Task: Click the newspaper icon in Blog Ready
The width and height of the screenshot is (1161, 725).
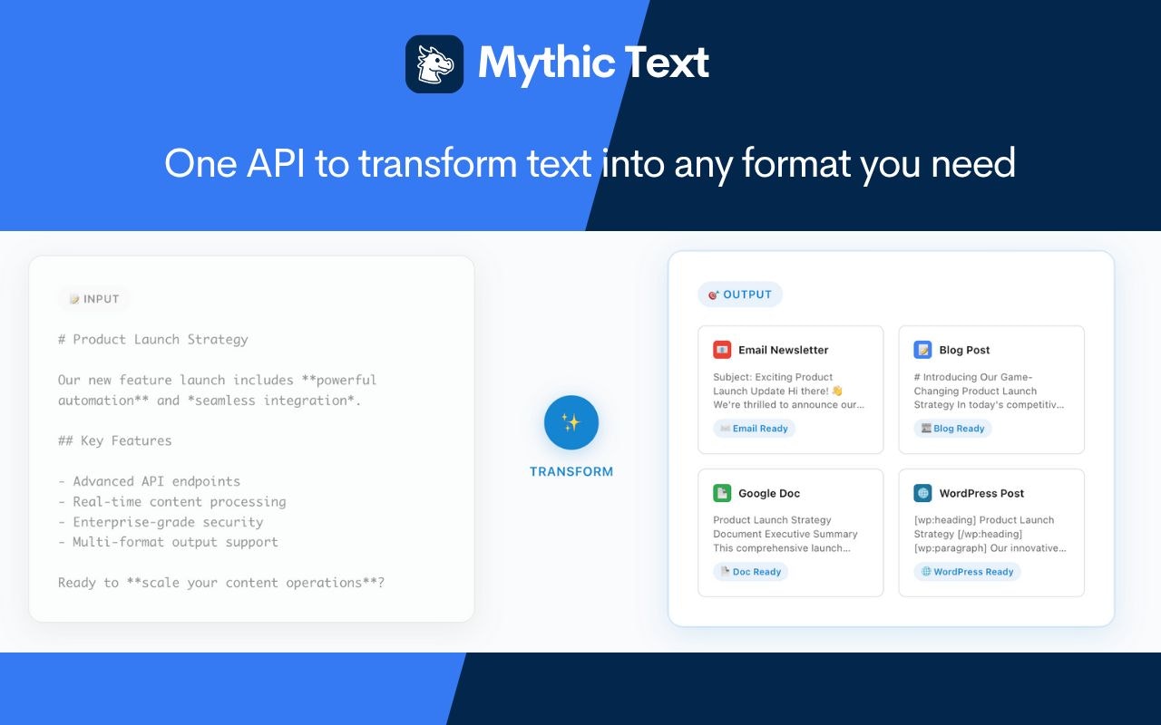Action: pos(925,429)
